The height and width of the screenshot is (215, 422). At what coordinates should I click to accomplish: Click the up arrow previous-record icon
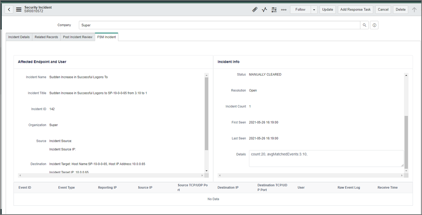tap(414, 9)
